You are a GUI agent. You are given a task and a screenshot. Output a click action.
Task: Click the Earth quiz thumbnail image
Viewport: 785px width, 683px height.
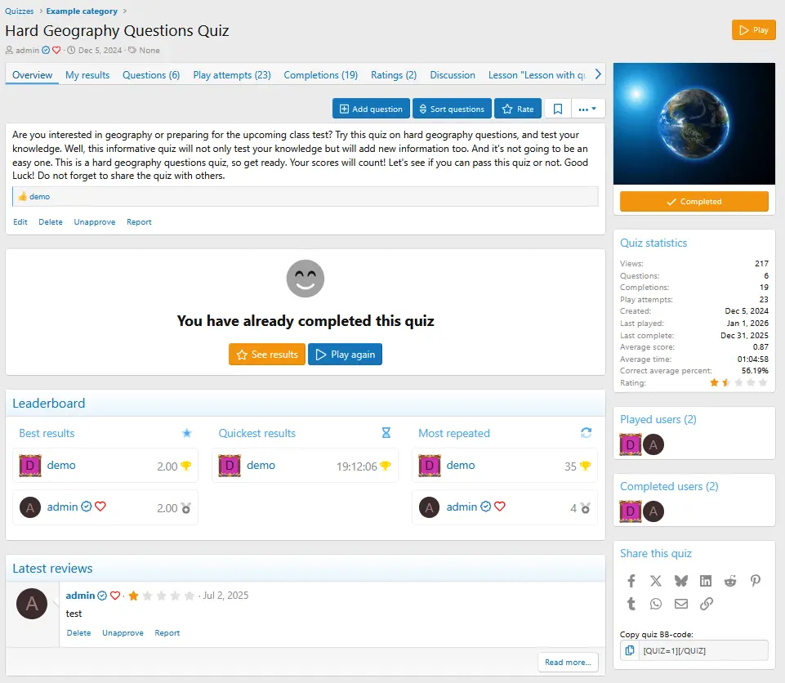click(694, 123)
